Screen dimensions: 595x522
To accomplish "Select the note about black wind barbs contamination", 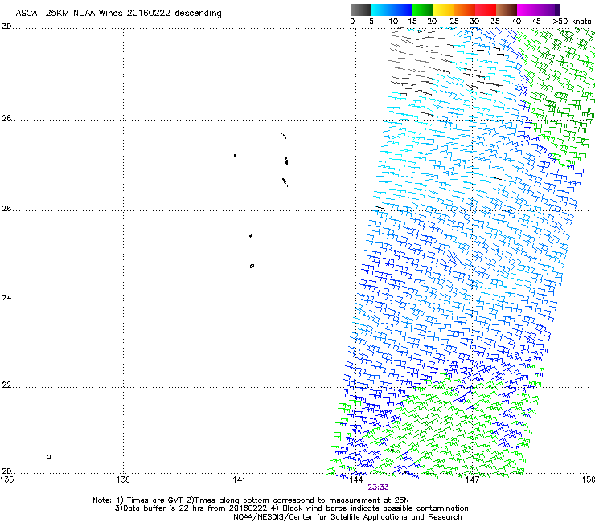I will tap(370, 508).
